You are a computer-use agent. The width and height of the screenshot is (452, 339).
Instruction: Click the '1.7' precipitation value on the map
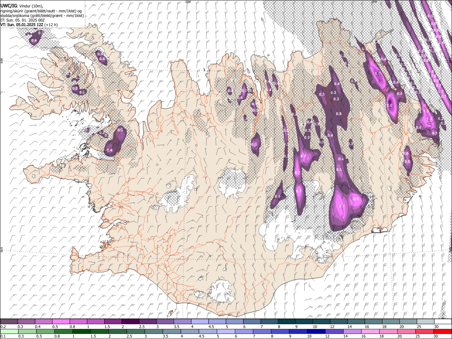(377, 73)
